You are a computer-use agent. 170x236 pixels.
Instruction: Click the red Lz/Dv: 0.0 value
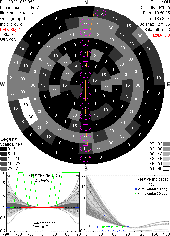pos(162,35)
